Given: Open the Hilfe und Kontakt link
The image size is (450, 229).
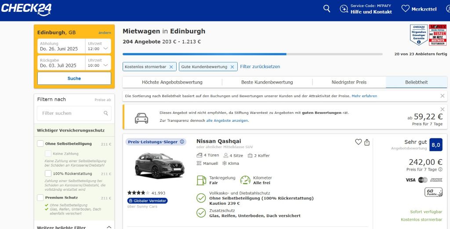Looking at the screenshot, I should tap(371, 12).
